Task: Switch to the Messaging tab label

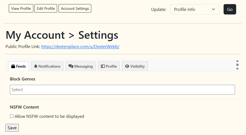Action: [x=83, y=66]
